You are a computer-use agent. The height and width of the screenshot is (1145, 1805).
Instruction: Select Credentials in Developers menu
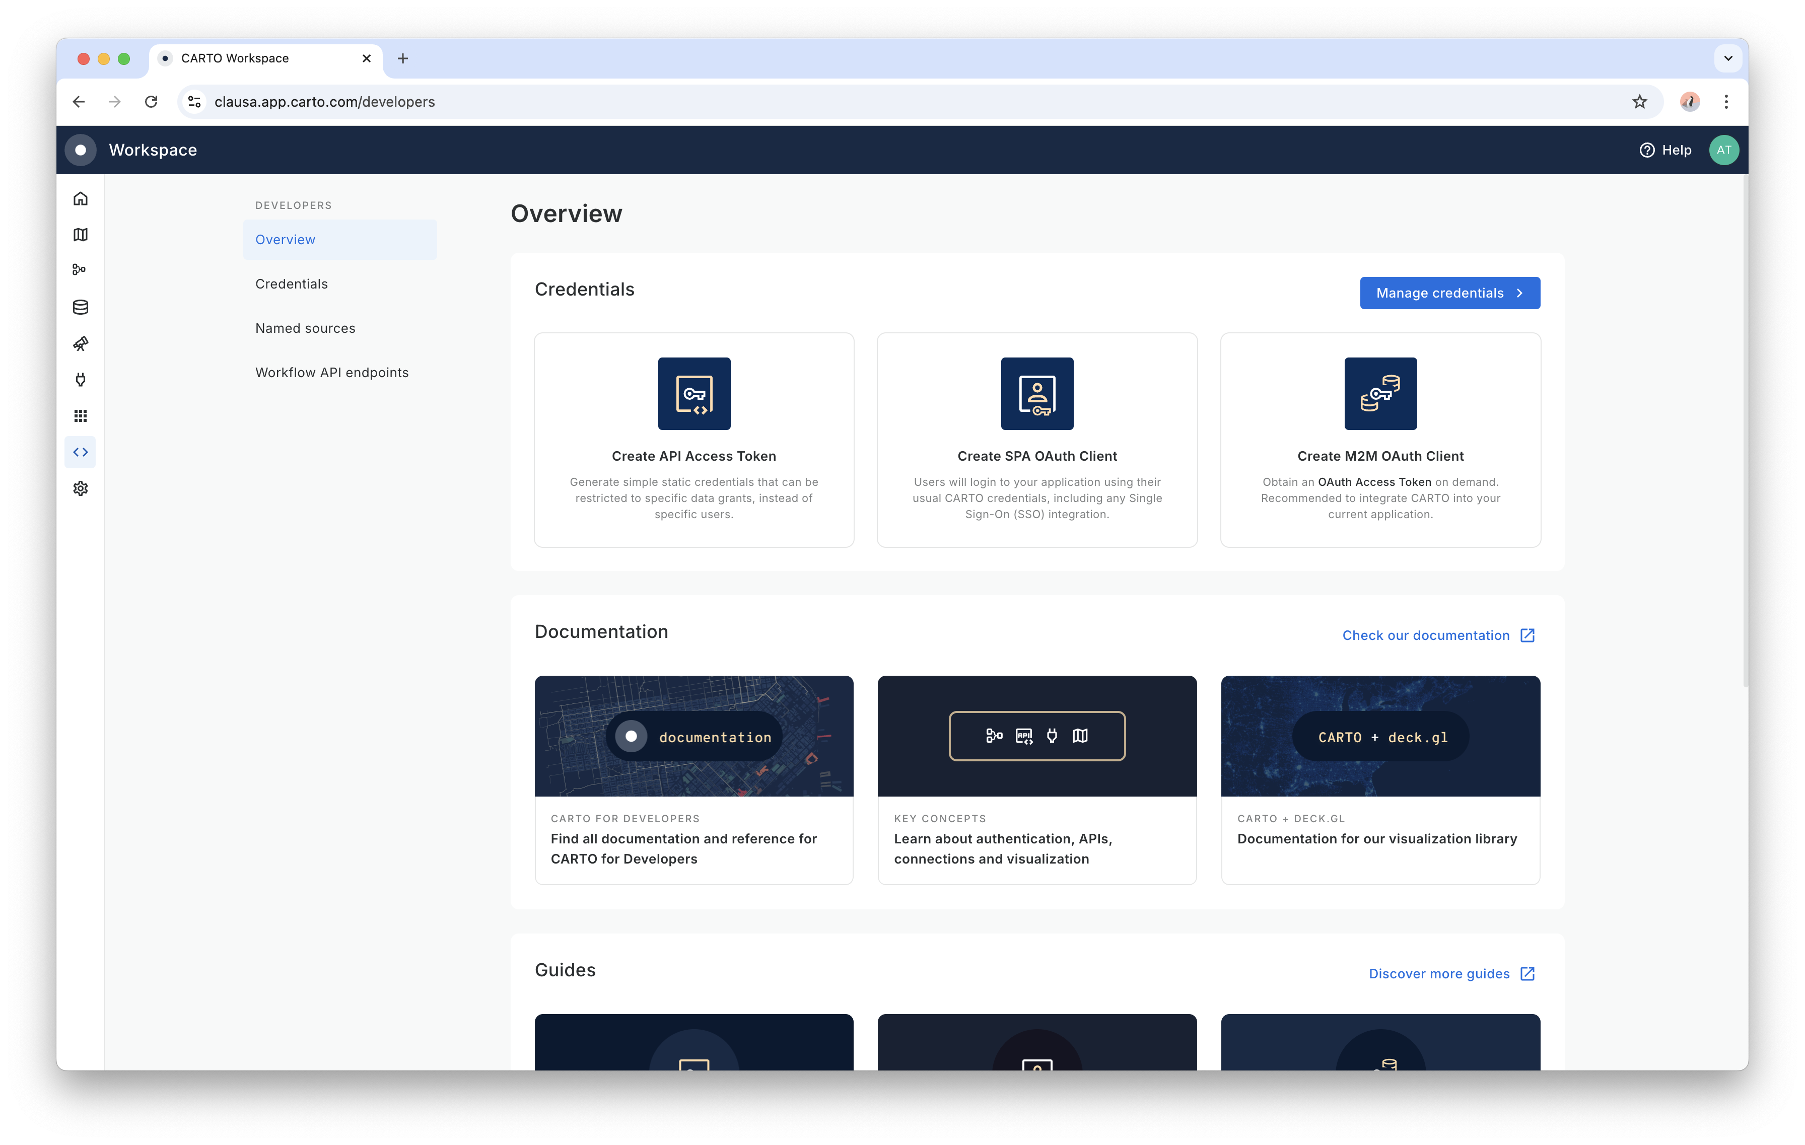click(x=292, y=284)
